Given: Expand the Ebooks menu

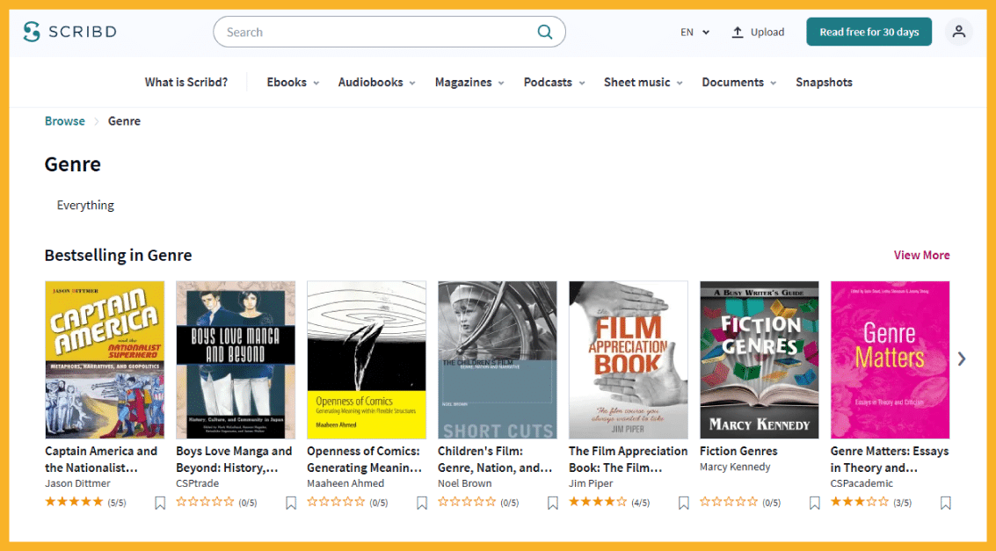Looking at the screenshot, I should [293, 83].
